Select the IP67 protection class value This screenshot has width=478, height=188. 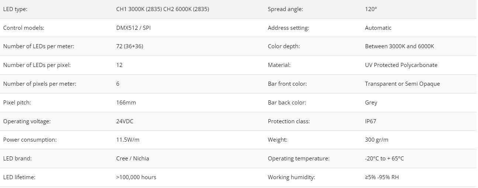tap(370, 121)
